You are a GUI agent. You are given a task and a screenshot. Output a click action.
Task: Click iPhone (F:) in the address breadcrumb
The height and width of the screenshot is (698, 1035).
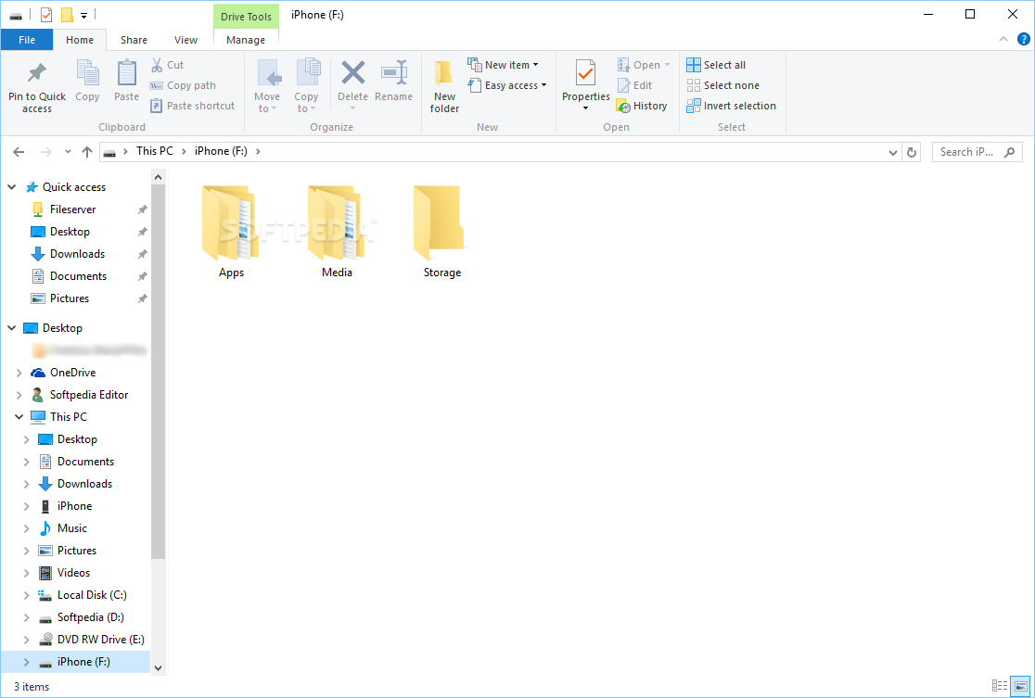[x=221, y=151]
